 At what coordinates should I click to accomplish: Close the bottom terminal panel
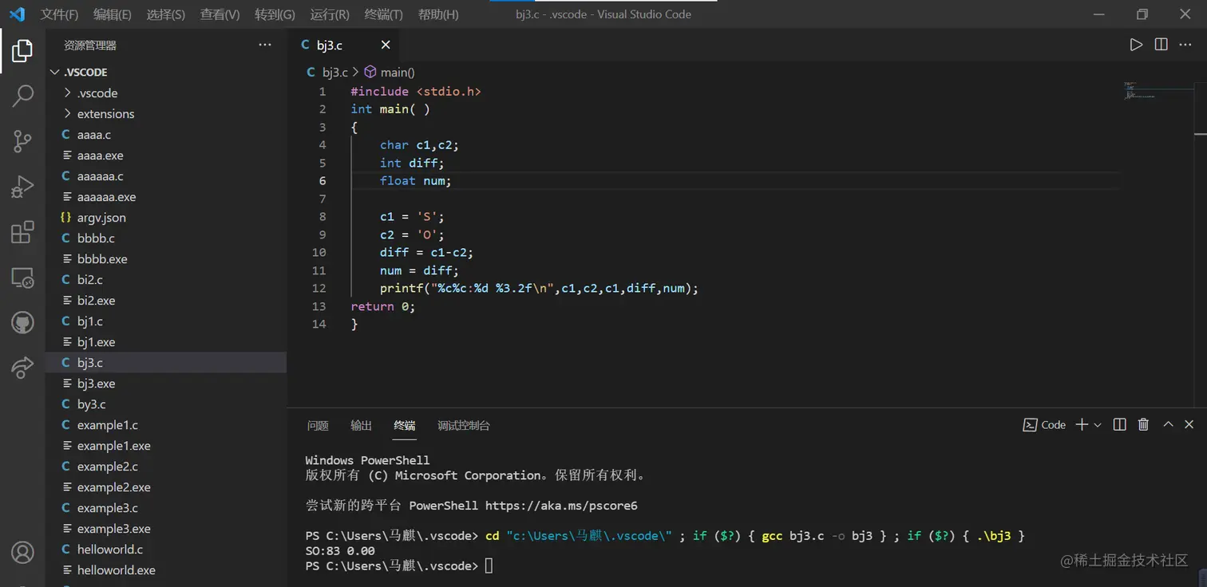tap(1189, 425)
